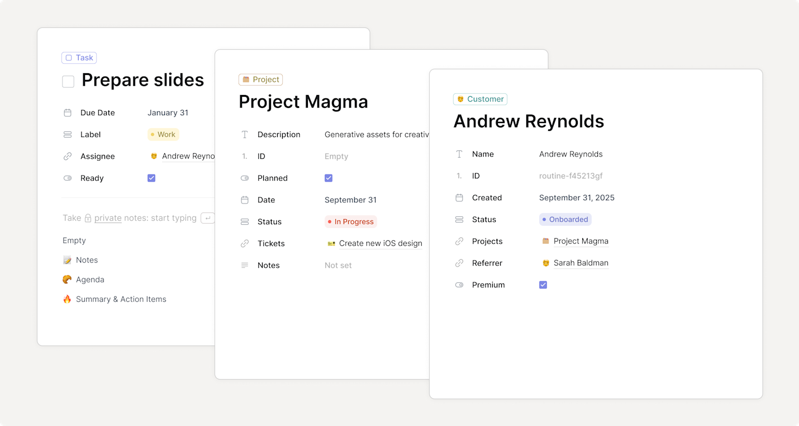Click the routine-f45213gf ID value

570,176
